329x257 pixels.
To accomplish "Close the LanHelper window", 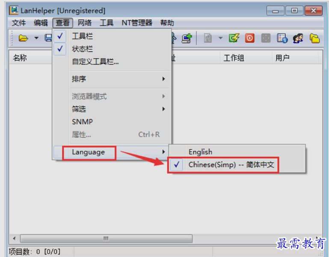I will [314, 11].
